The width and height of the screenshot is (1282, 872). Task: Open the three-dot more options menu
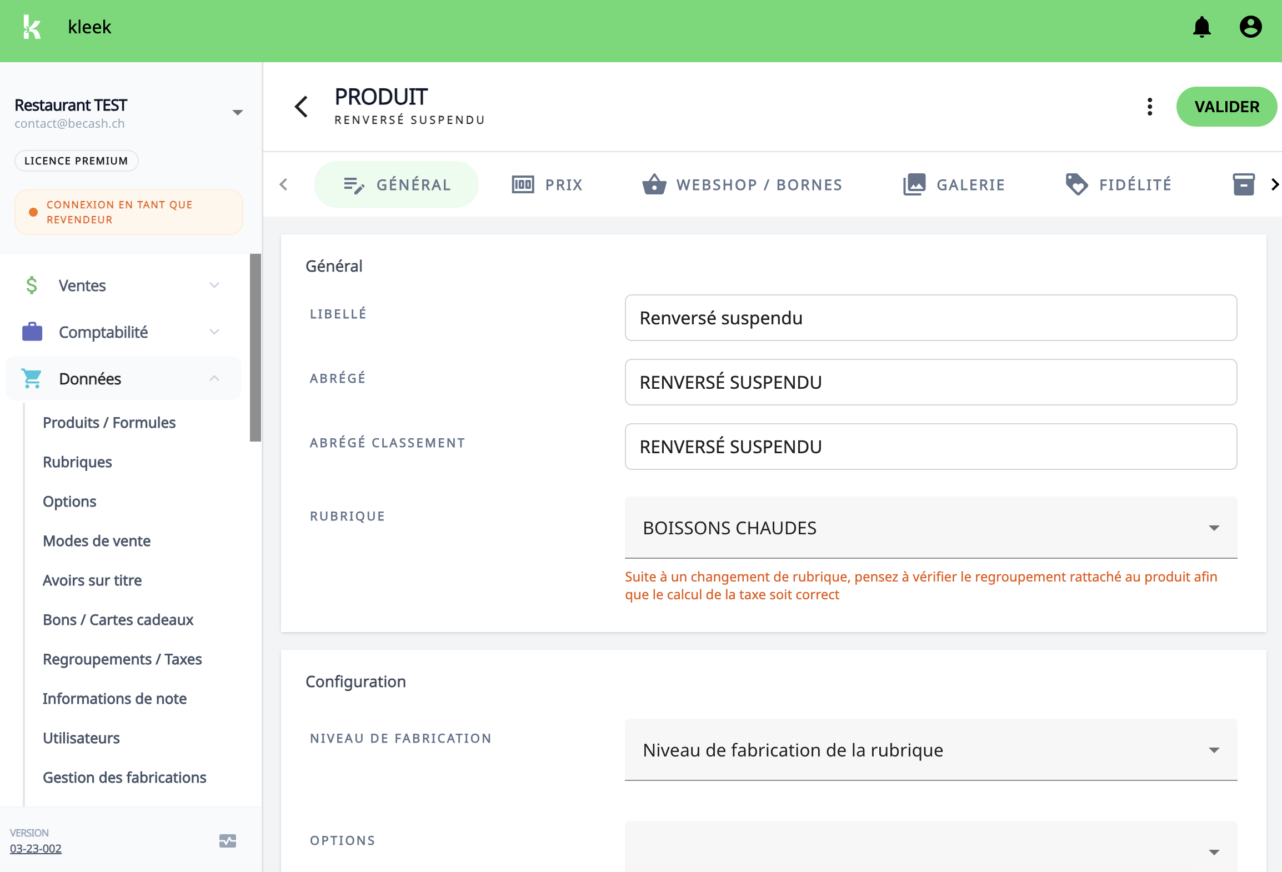pyautogui.click(x=1150, y=107)
